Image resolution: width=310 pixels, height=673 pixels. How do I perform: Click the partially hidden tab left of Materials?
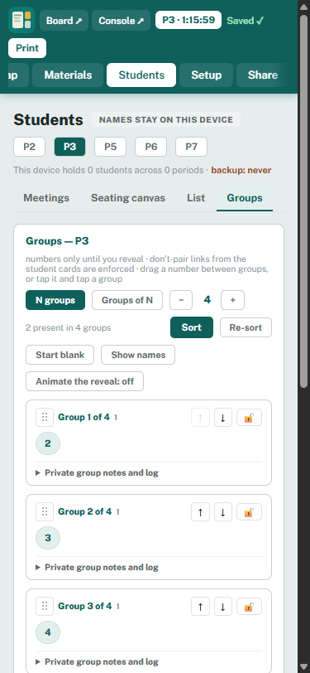(18, 75)
